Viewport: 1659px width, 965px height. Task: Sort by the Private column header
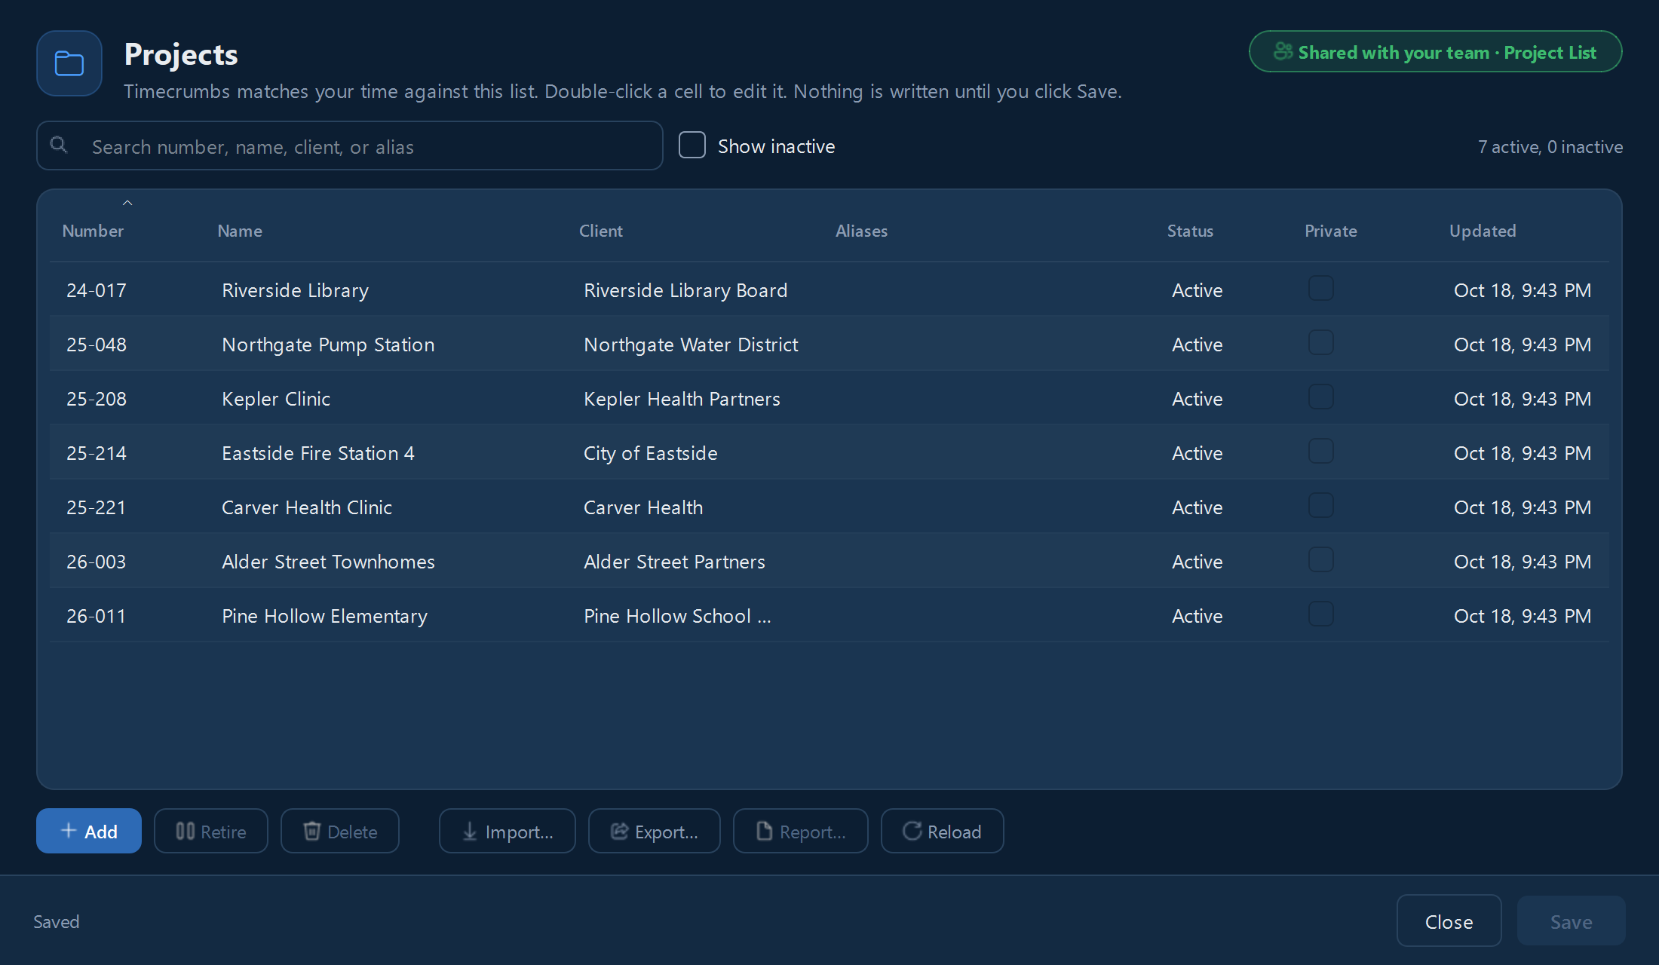click(x=1331, y=231)
